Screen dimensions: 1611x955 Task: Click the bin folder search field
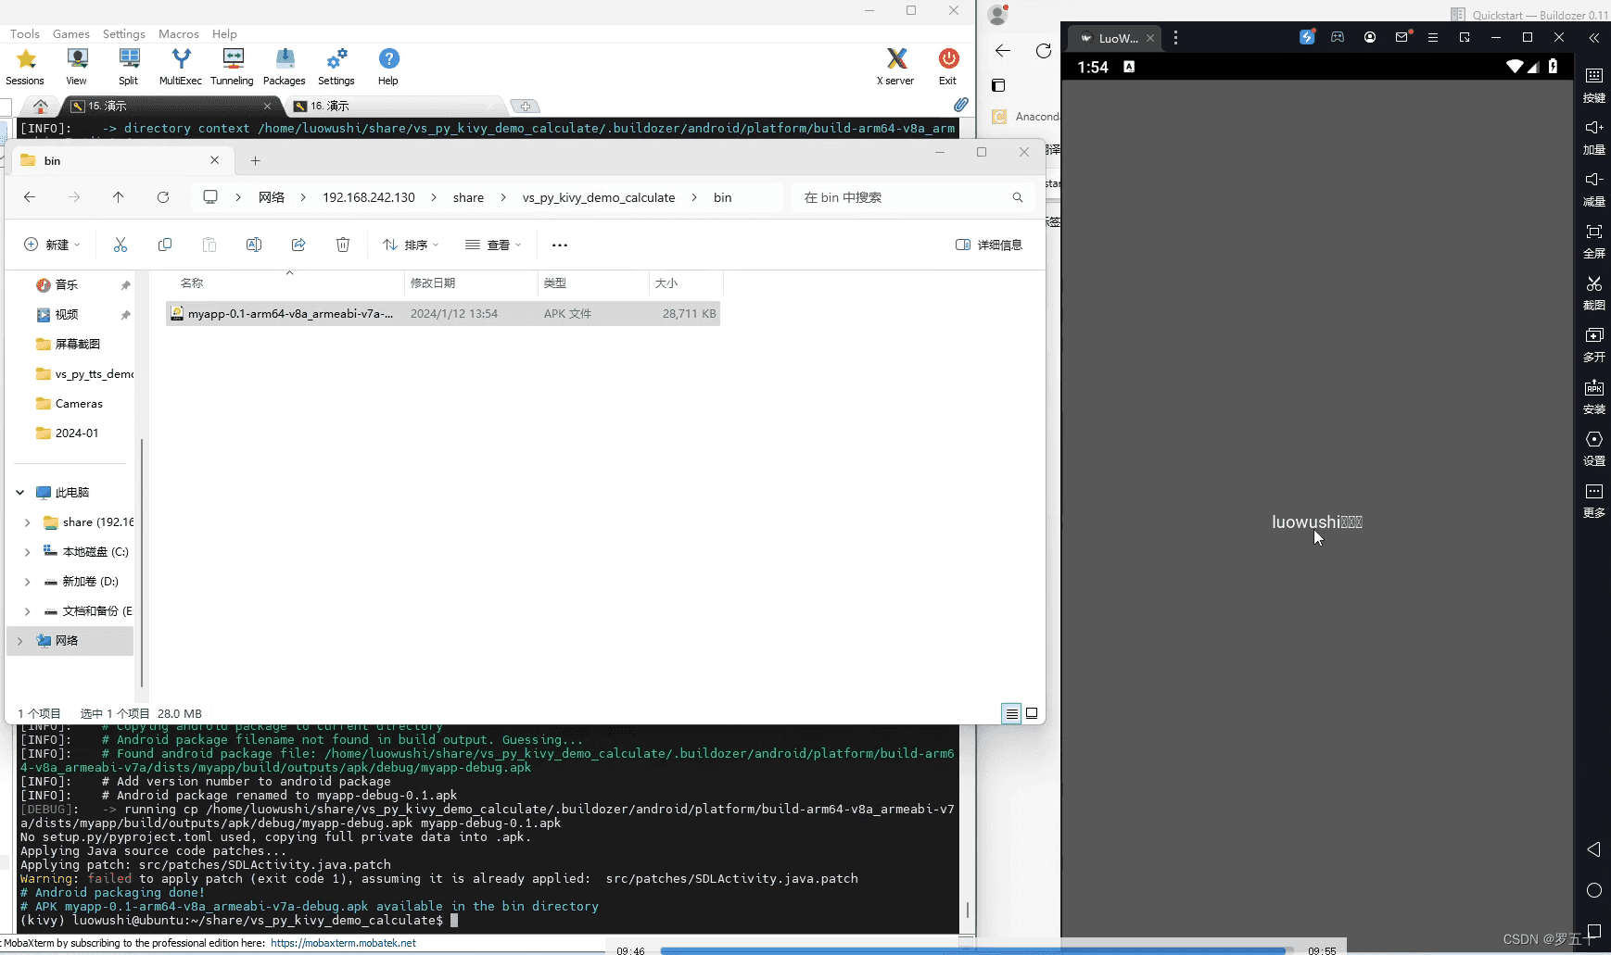pos(913,197)
